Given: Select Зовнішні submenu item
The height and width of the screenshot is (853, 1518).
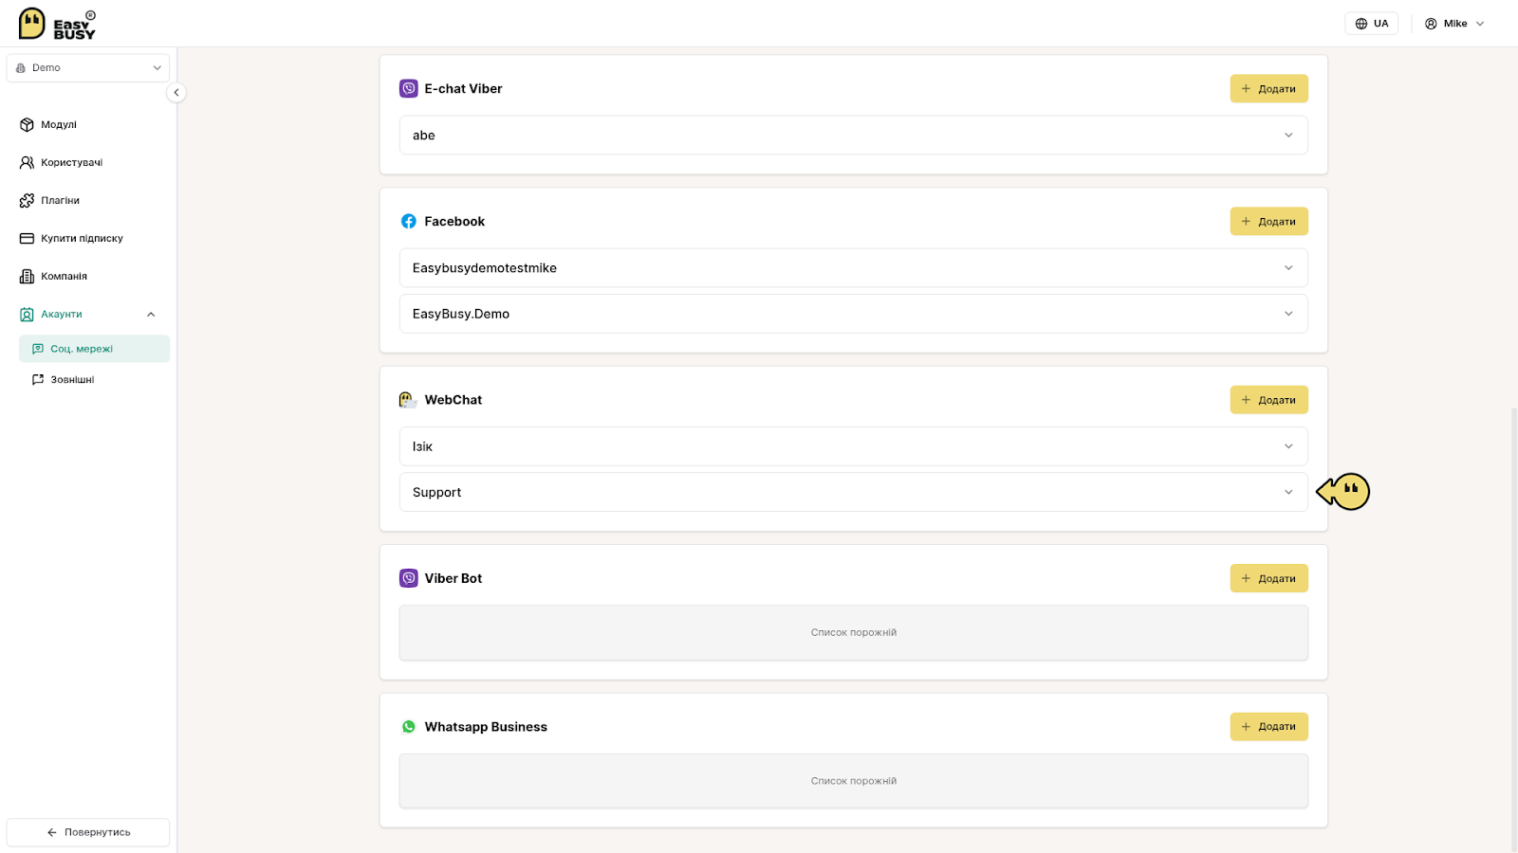Looking at the screenshot, I should click(x=94, y=379).
